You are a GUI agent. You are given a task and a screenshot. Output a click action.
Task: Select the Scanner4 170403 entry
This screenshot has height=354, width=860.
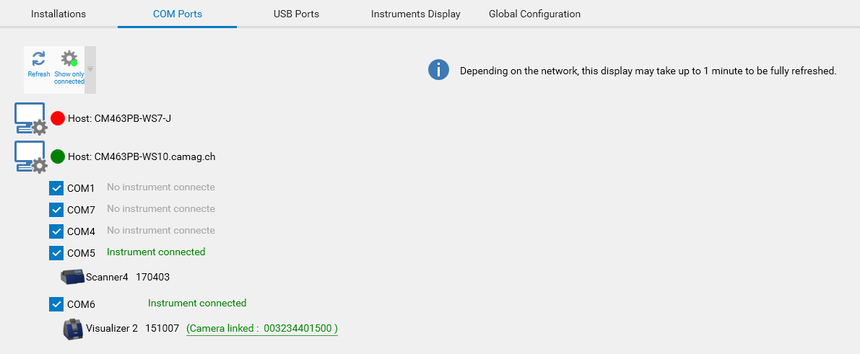tap(128, 277)
